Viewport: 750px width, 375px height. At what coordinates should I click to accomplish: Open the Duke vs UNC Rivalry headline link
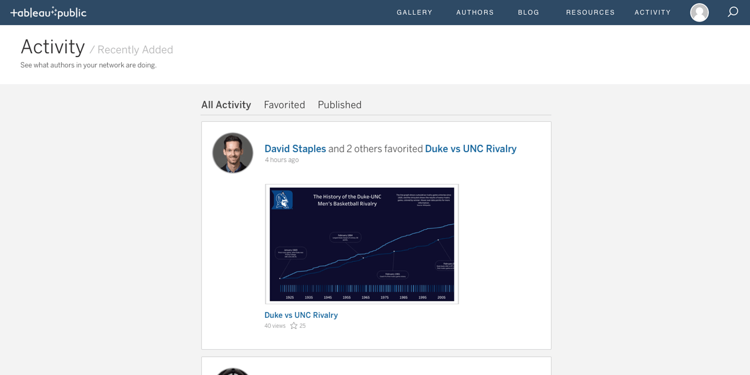click(x=471, y=149)
